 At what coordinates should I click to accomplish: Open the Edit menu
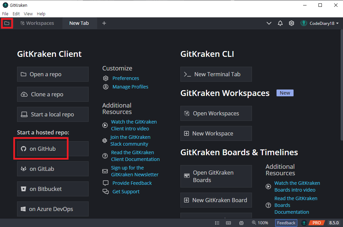pyautogui.click(x=16, y=14)
